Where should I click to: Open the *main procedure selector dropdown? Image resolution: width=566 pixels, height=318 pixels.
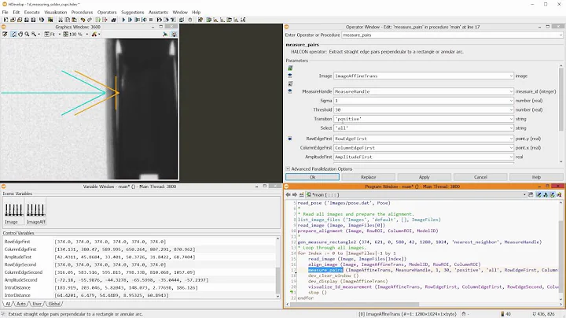coord(524,194)
